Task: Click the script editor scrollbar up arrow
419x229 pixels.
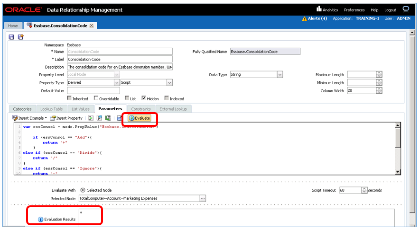Action: (398, 125)
